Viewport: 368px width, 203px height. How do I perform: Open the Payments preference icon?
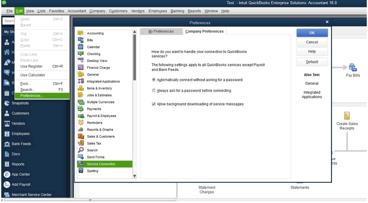point(81,109)
